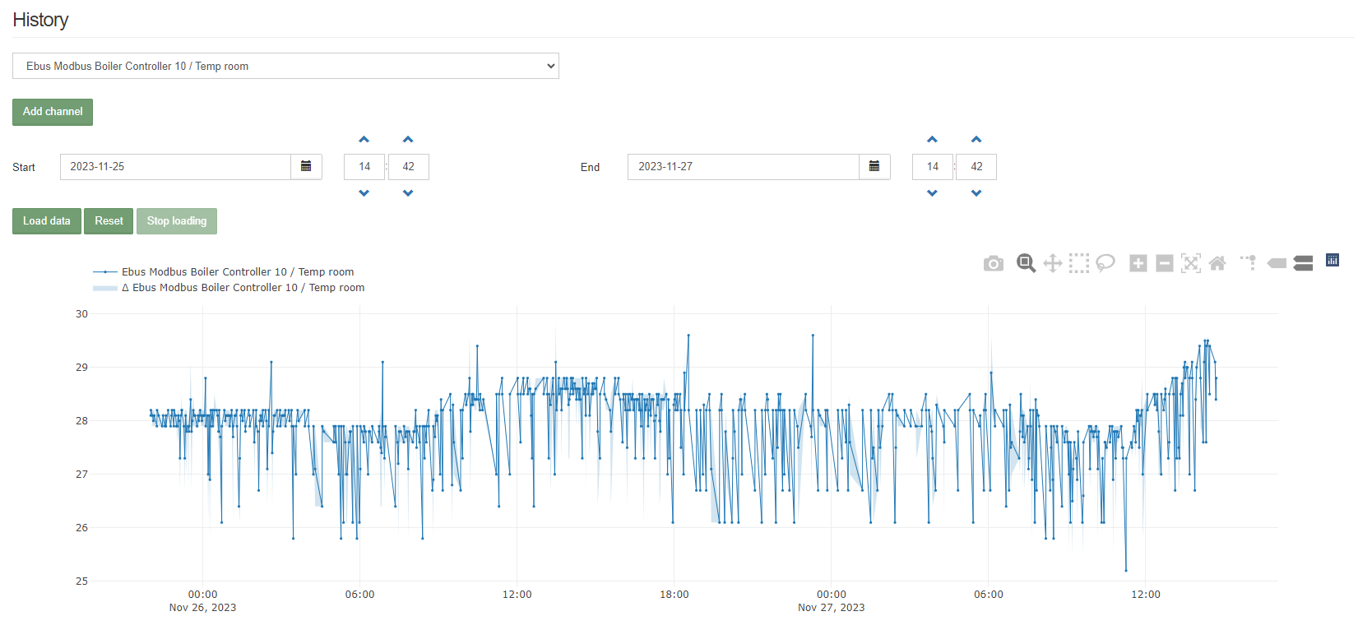Zoom in using the plus icon
1358x630 pixels.
[x=1138, y=263]
